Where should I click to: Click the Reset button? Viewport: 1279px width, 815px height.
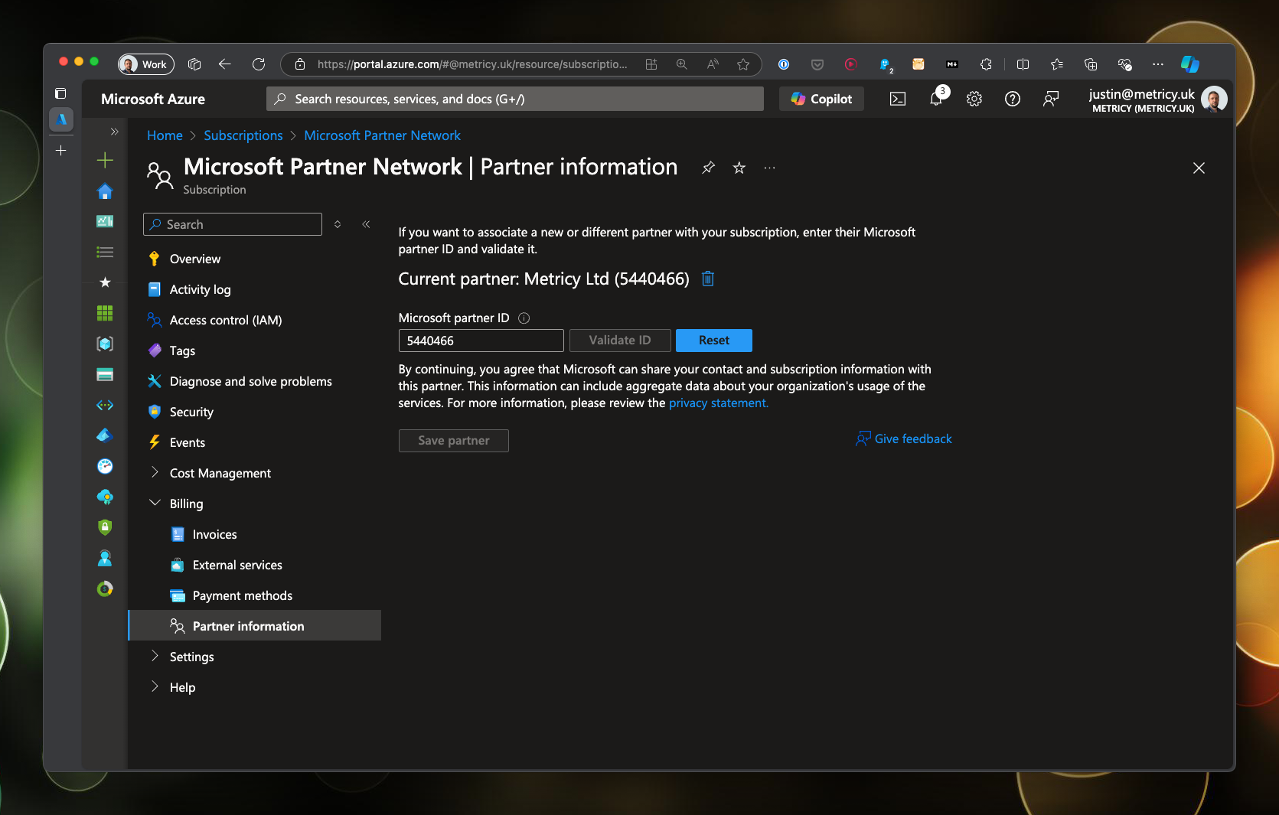pos(713,341)
